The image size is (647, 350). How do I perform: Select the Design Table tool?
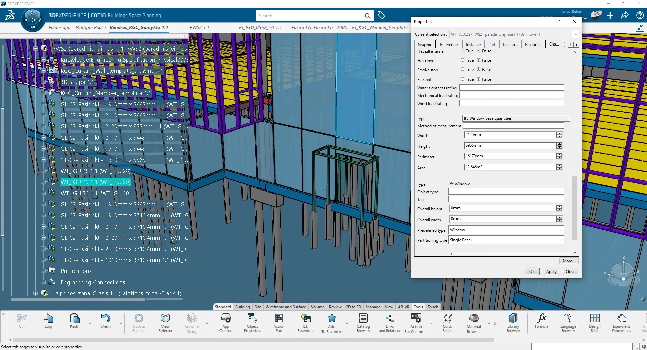click(x=595, y=322)
